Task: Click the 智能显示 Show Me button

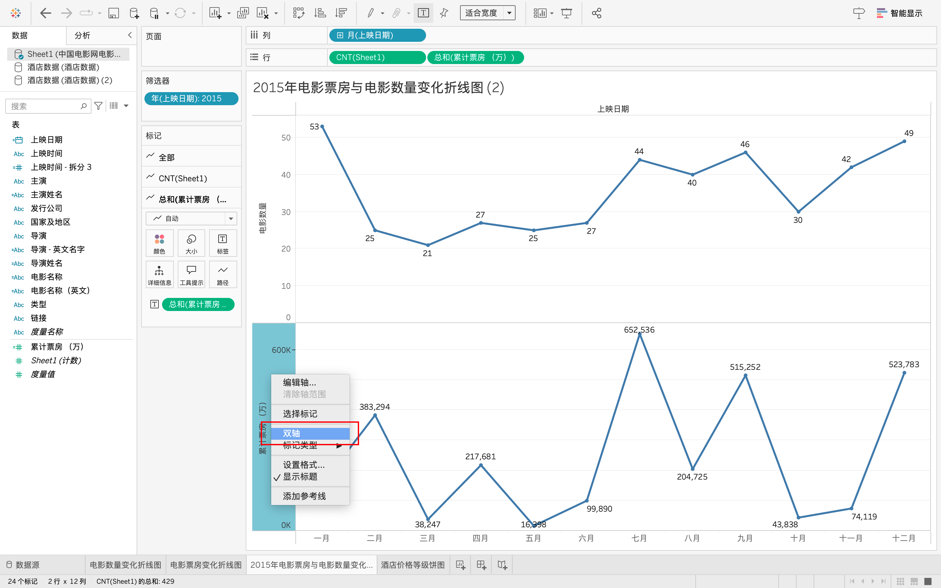Action: pos(899,13)
